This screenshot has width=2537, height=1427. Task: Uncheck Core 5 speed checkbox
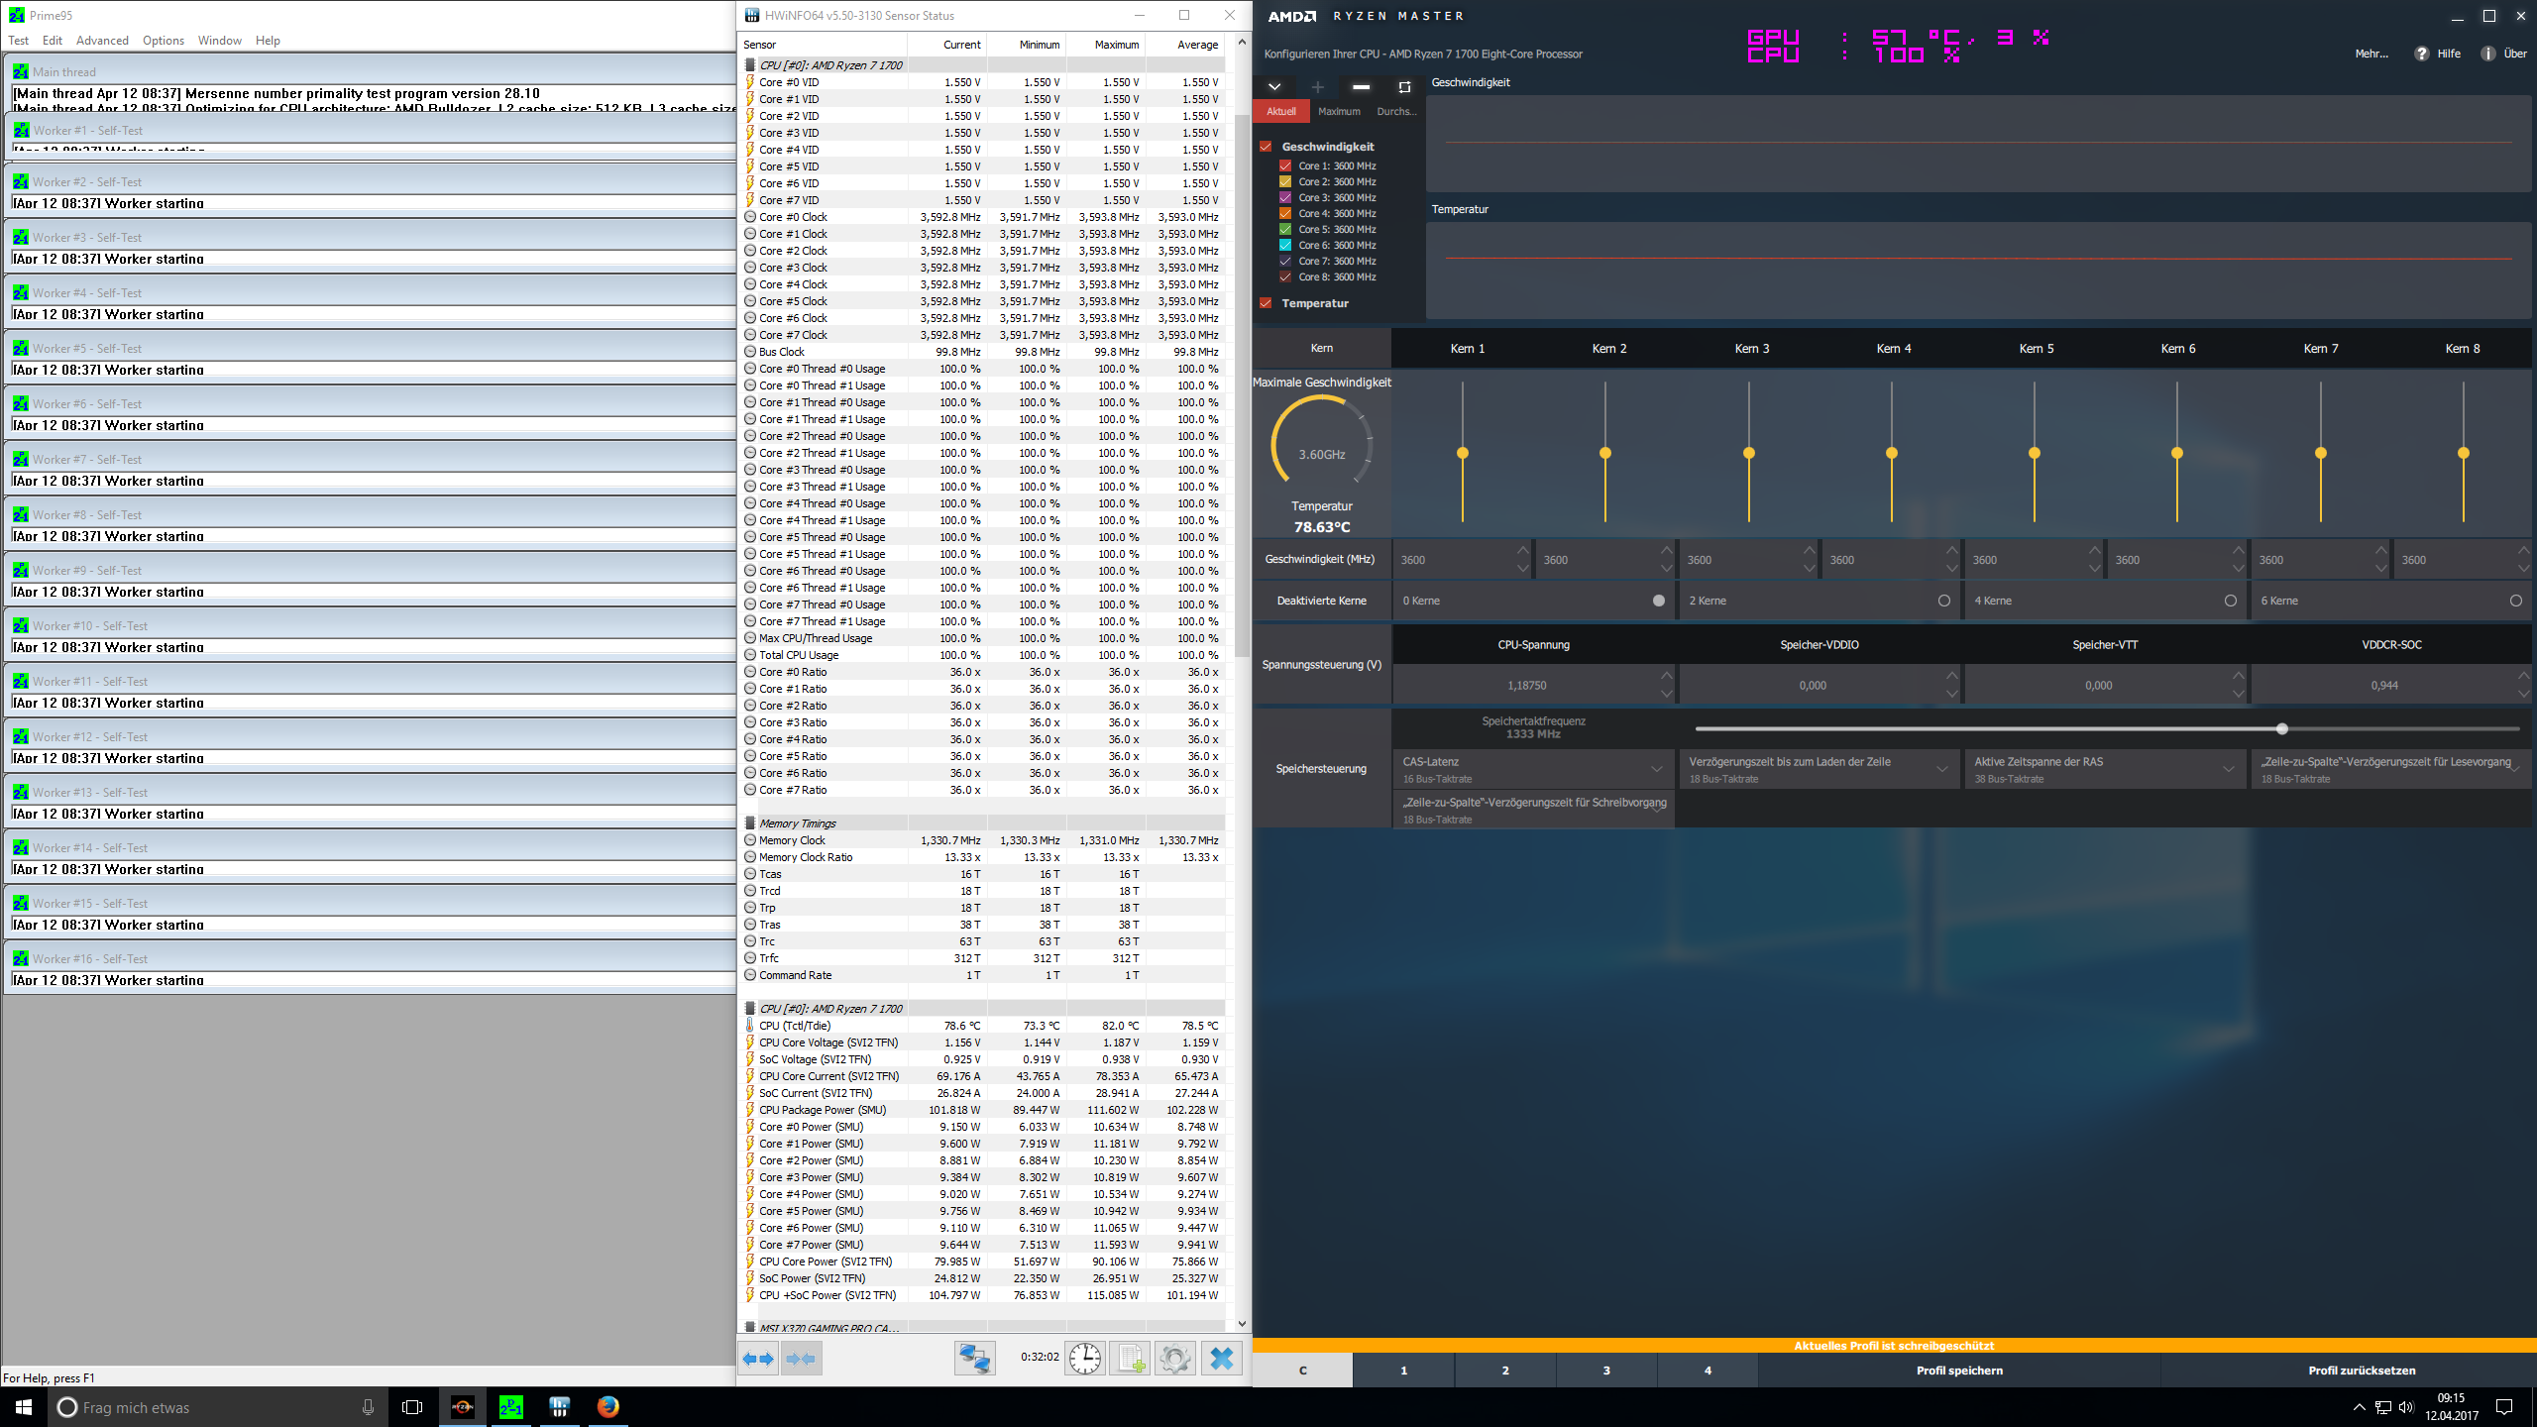point(1285,229)
